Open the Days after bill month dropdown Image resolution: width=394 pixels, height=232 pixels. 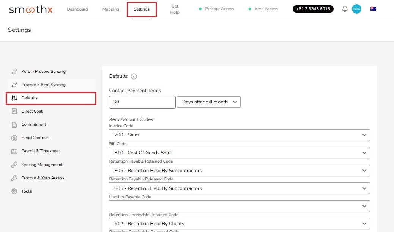[x=209, y=102]
